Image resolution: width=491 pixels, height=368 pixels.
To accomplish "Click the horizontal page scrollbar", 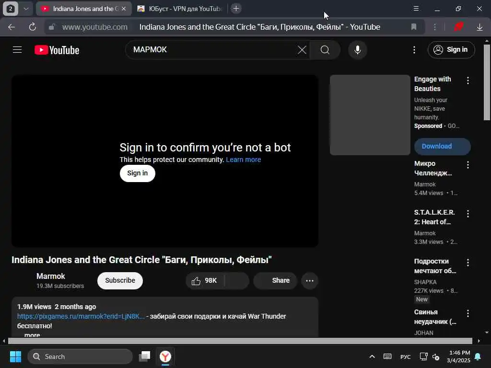I will (240, 341).
